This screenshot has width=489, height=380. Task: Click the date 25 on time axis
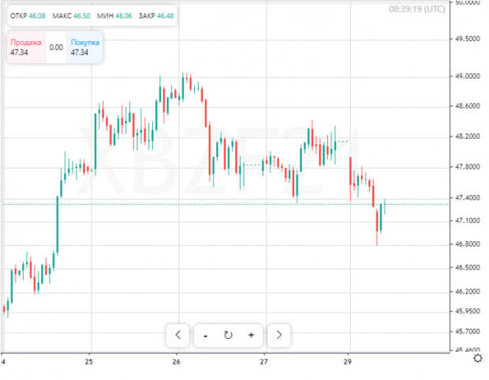(89, 362)
